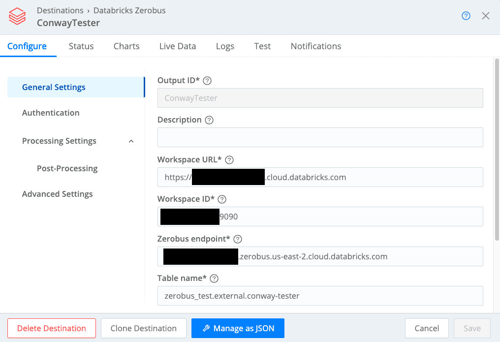The width and height of the screenshot is (500, 342).
Task: Show help tooltip for Description
Action: click(209, 120)
